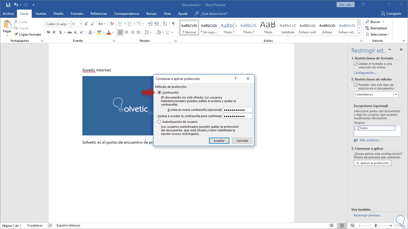This screenshot has width=408, height=229.
Task: Open the Insertar ribbon tab
Action: [41, 14]
